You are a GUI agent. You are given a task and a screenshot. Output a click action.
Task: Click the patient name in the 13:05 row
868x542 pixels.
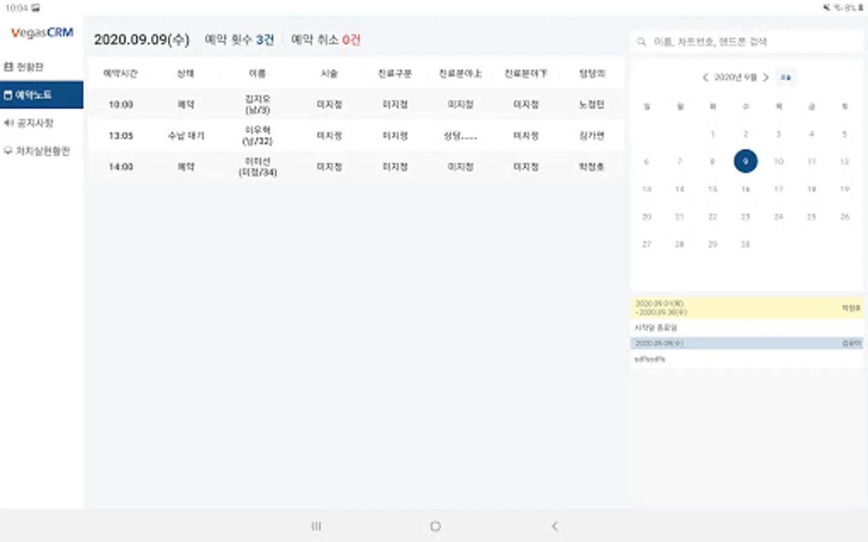tap(257, 135)
